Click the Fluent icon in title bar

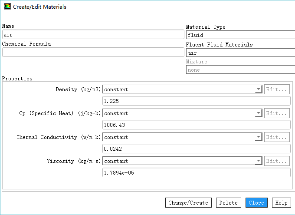pyautogui.click(x=7, y=7)
